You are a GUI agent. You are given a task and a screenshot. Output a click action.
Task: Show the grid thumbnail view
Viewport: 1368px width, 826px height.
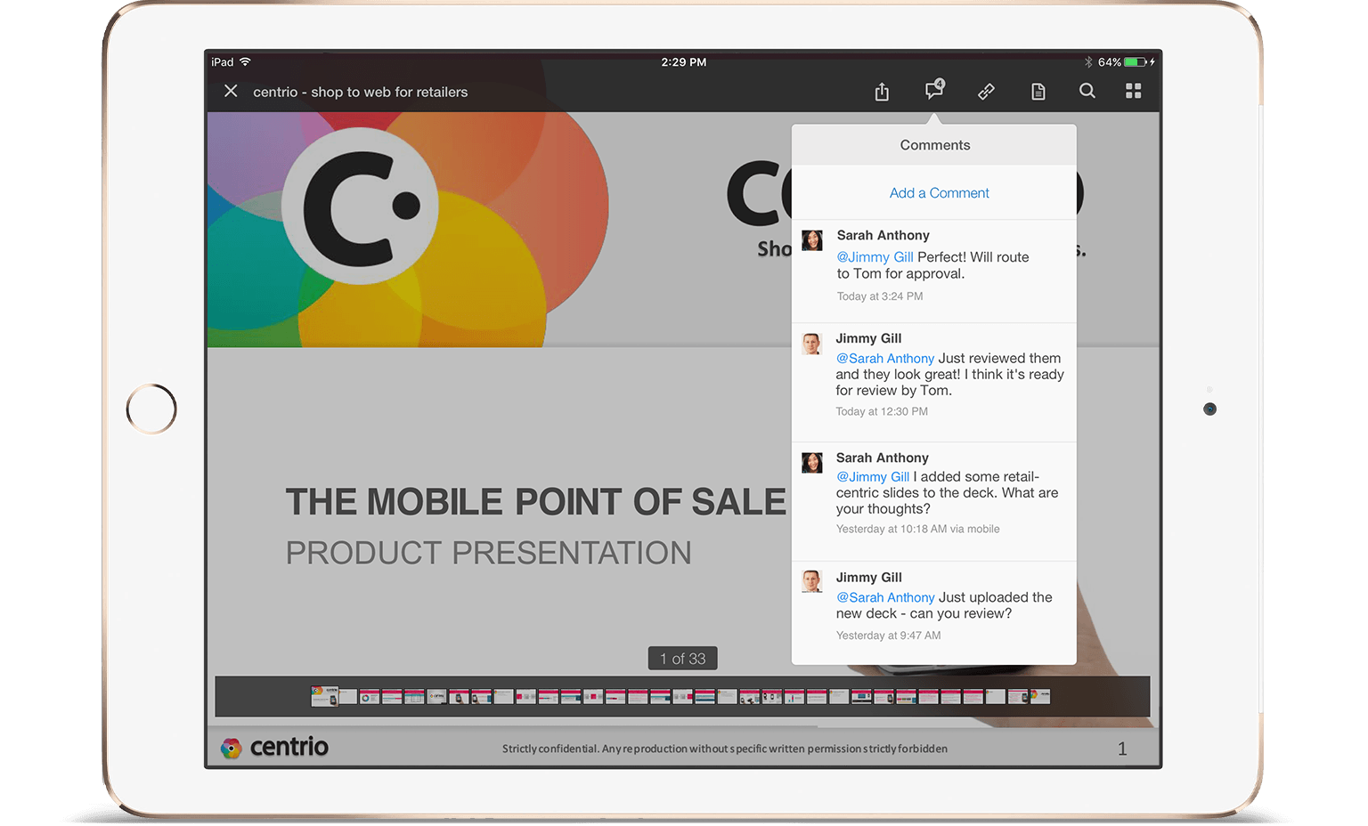1133,91
